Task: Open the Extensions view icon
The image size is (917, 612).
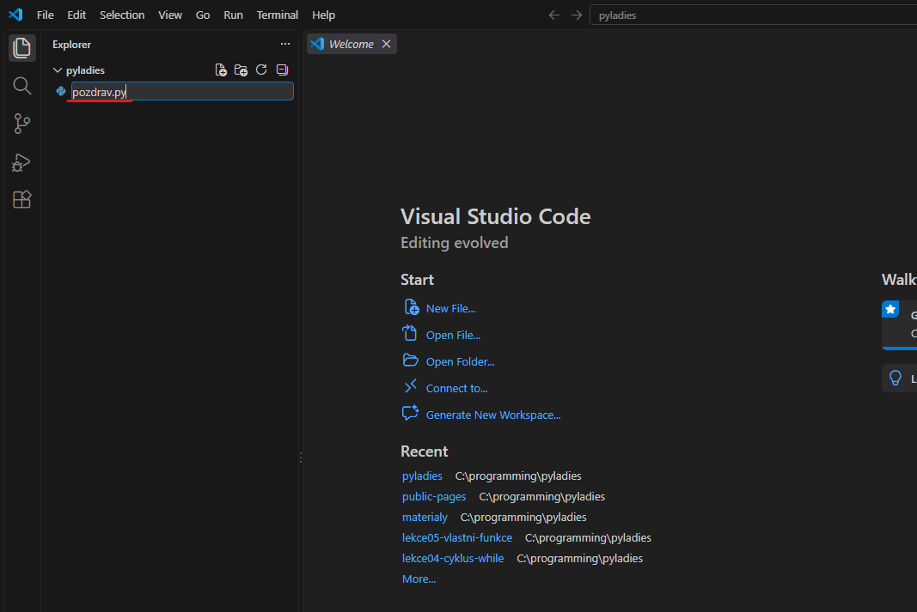Action: pyautogui.click(x=21, y=200)
